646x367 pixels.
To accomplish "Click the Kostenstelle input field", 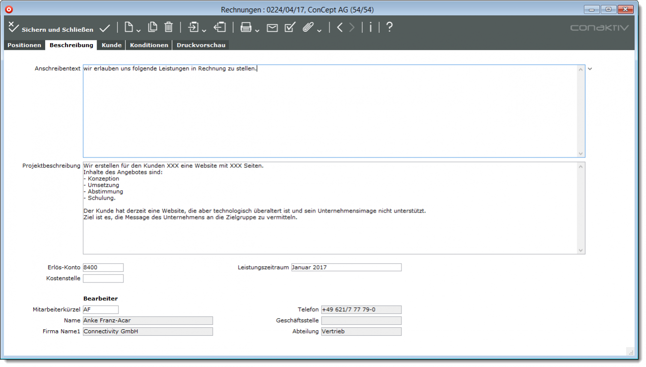I will click(x=103, y=279).
